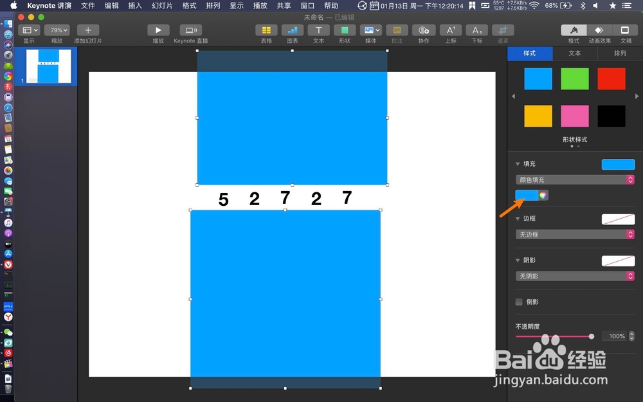643x402 pixels.
Task: Insert a shape with 形状 icon
Action: [x=345, y=30]
